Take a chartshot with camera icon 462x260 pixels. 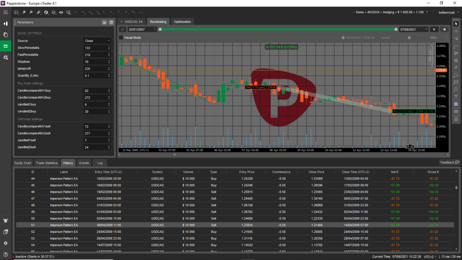click(456, 111)
